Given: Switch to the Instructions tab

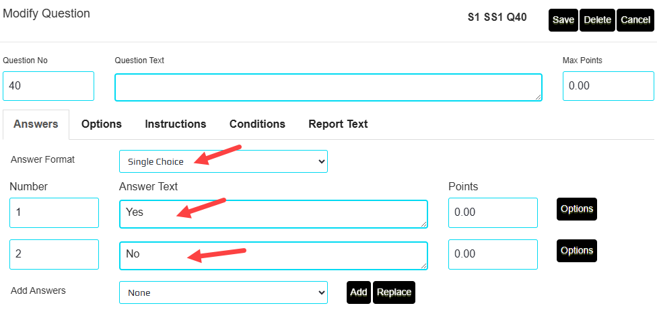Looking at the screenshot, I should pyautogui.click(x=176, y=124).
